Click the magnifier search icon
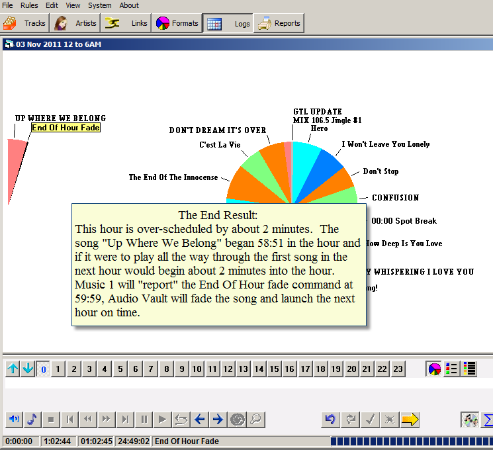The image size is (493, 450). pyautogui.click(x=256, y=420)
